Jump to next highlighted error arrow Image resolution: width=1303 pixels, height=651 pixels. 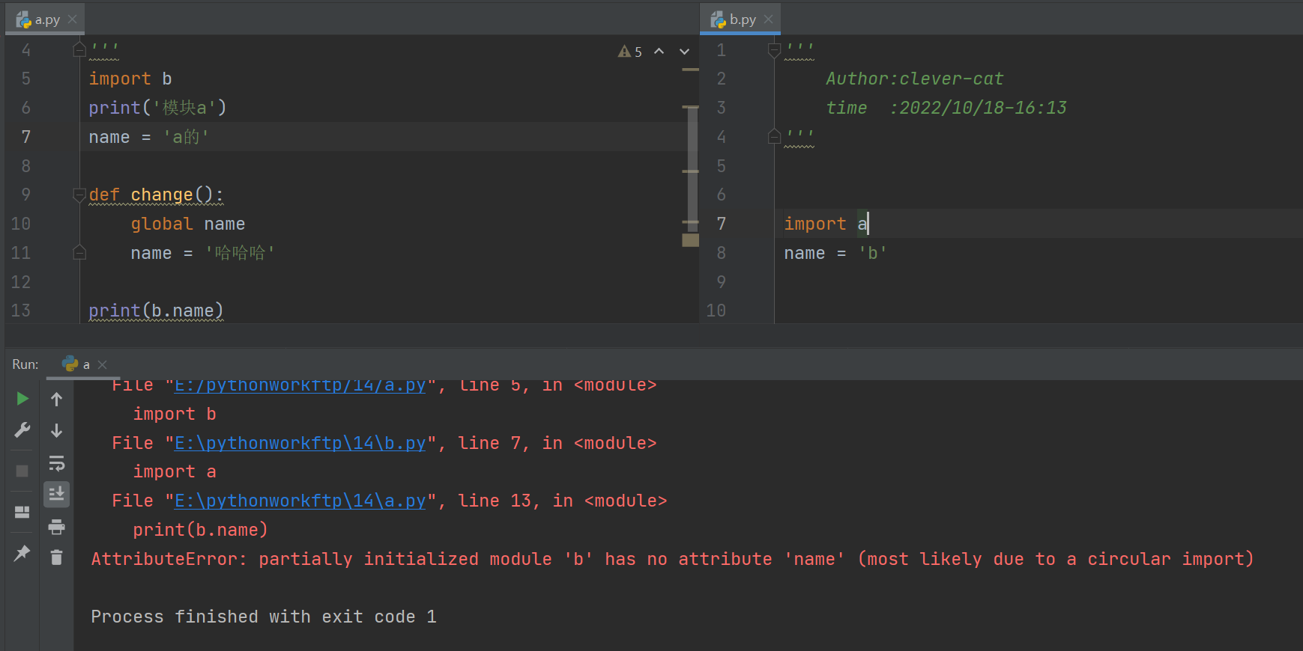[684, 52]
